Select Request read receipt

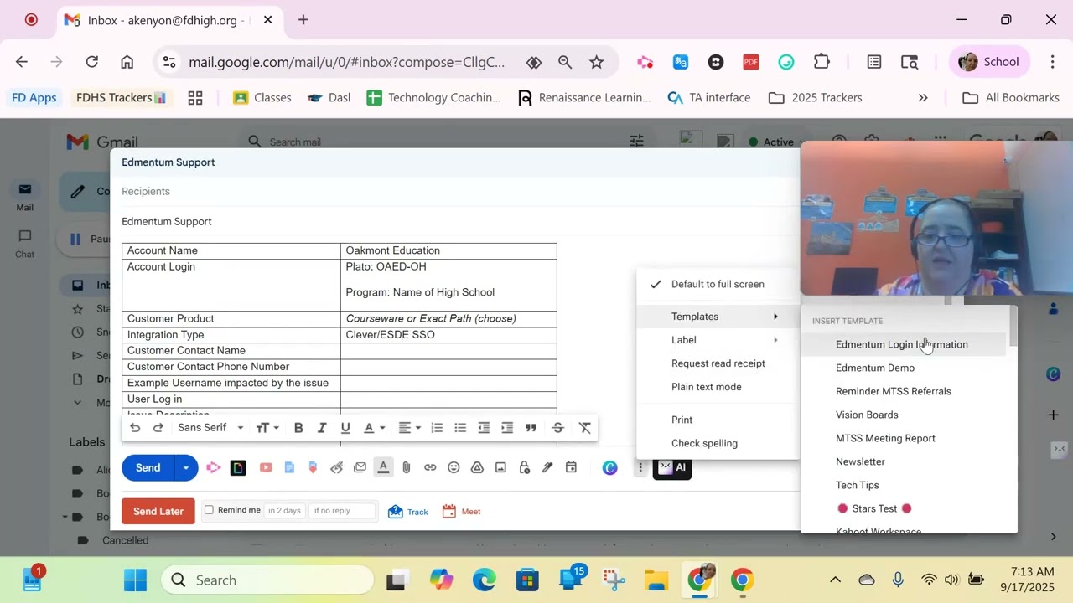pos(718,363)
